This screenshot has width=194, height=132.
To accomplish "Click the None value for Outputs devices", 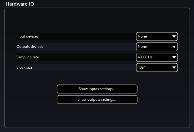I will pos(142,47).
